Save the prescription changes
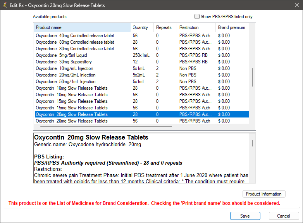303x223 pixels. pos(245,216)
